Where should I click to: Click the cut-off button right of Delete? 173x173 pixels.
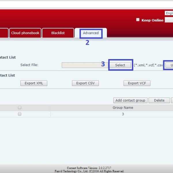coord(172,100)
